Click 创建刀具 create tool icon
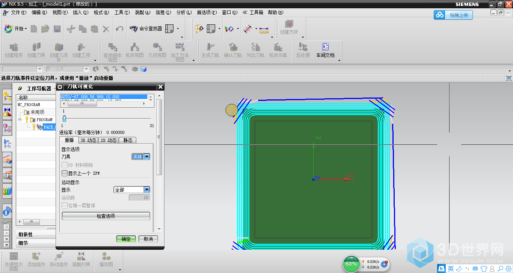The image size is (513, 273). (36, 50)
